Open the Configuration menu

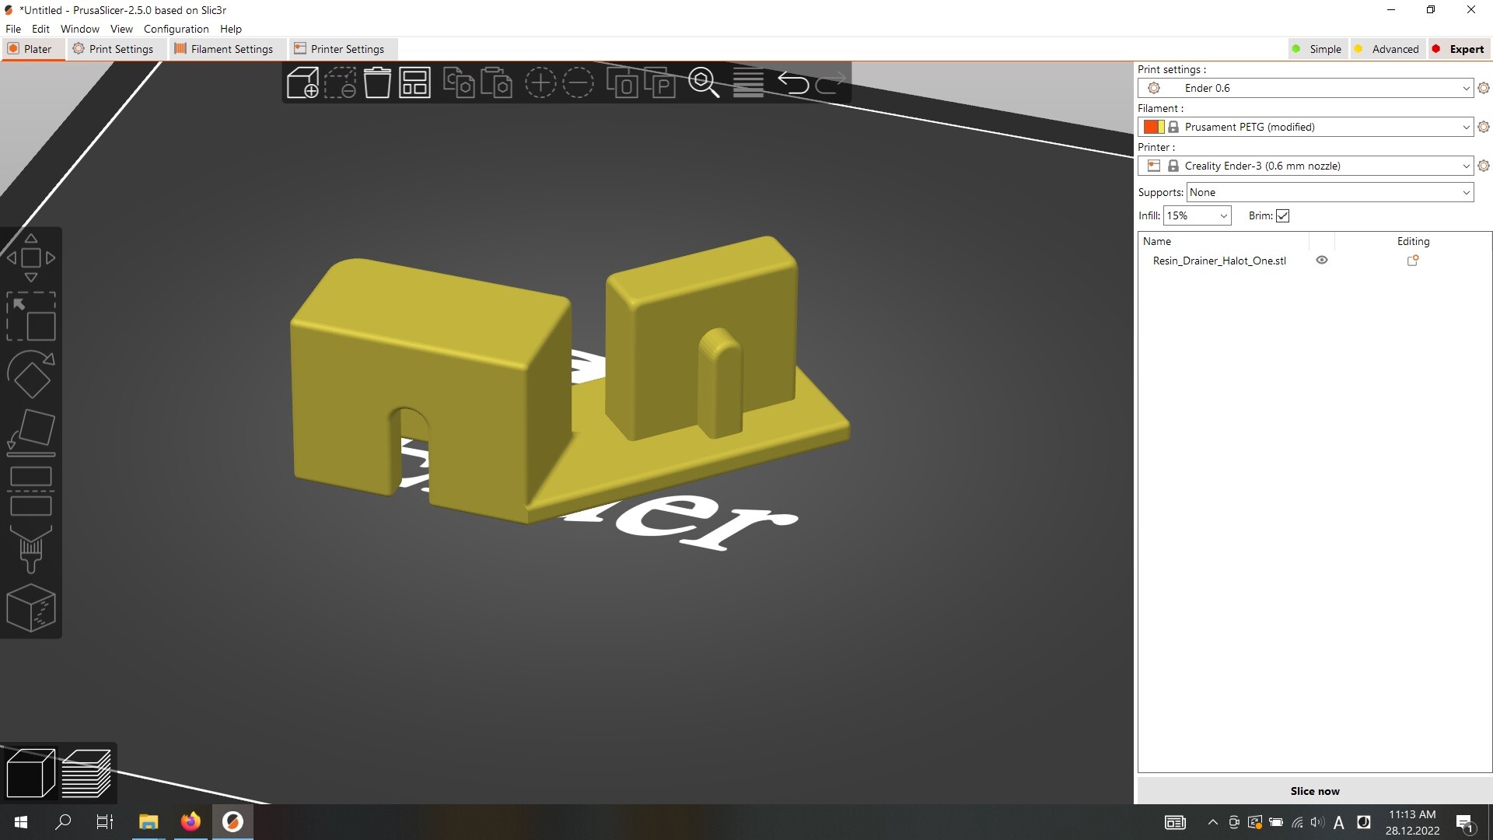(x=176, y=29)
